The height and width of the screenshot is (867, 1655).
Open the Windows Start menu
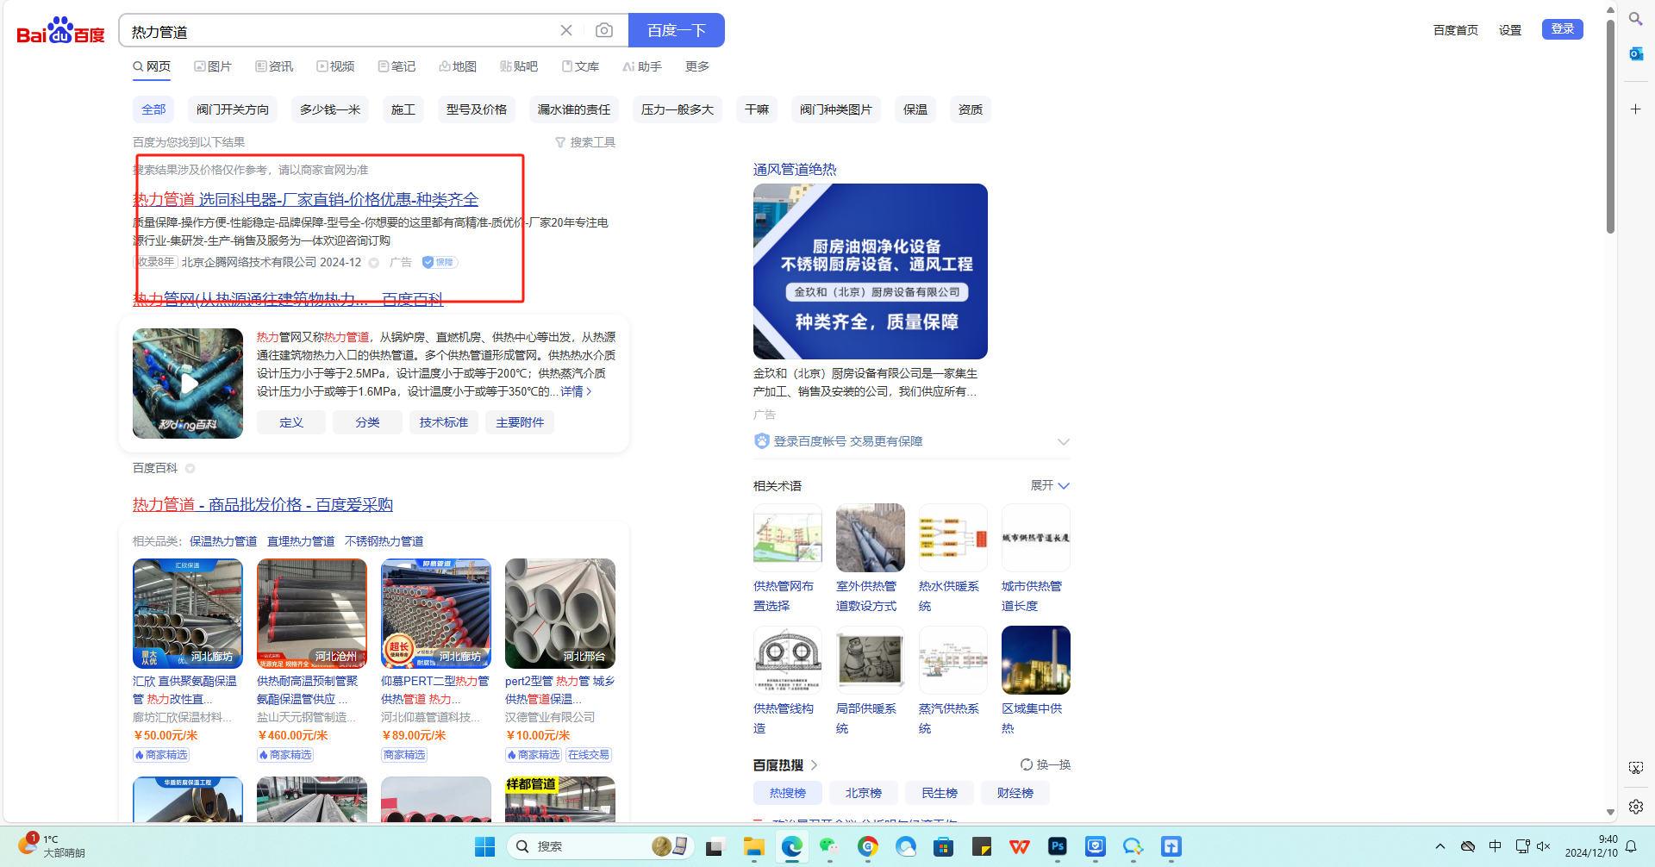click(484, 847)
